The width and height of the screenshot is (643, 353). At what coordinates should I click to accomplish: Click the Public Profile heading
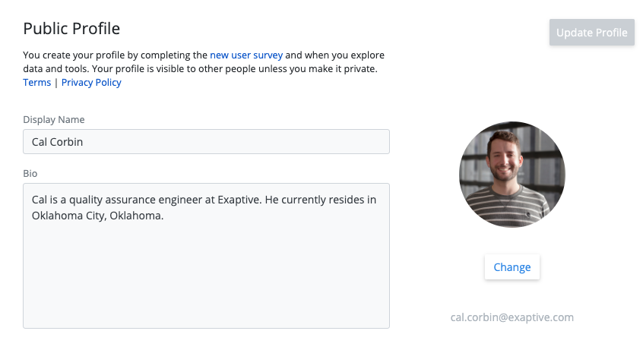(72, 29)
